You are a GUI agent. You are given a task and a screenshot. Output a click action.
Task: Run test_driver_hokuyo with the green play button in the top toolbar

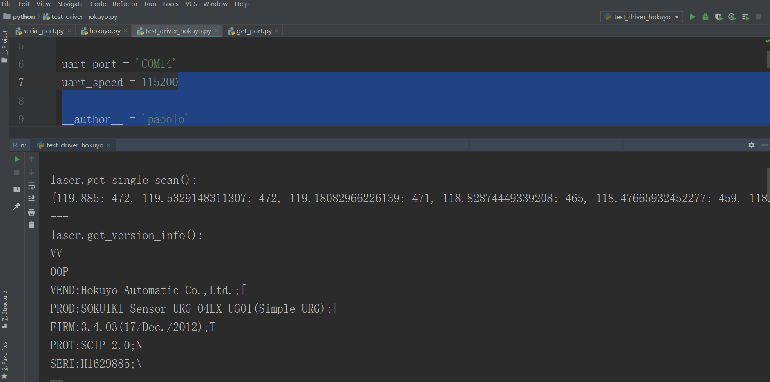click(x=692, y=17)
